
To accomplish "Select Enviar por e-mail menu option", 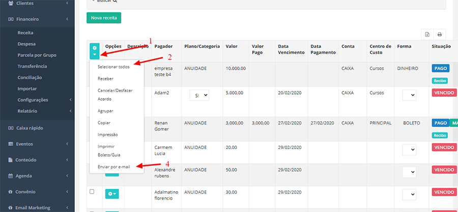I will coord(113,166).
